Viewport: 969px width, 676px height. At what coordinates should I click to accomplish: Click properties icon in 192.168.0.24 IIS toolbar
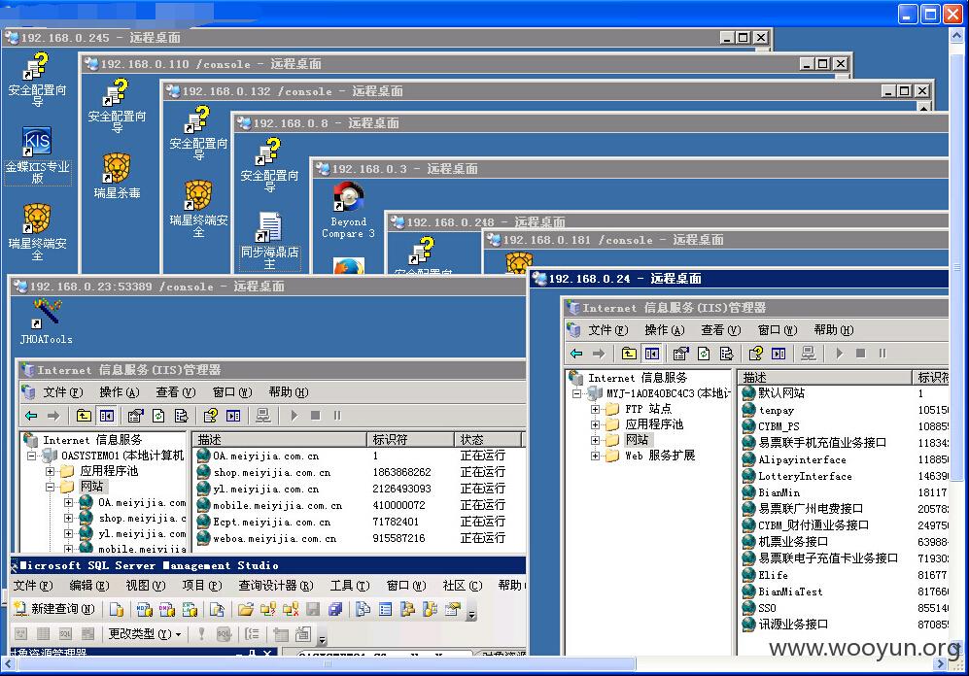coord(680,354)
